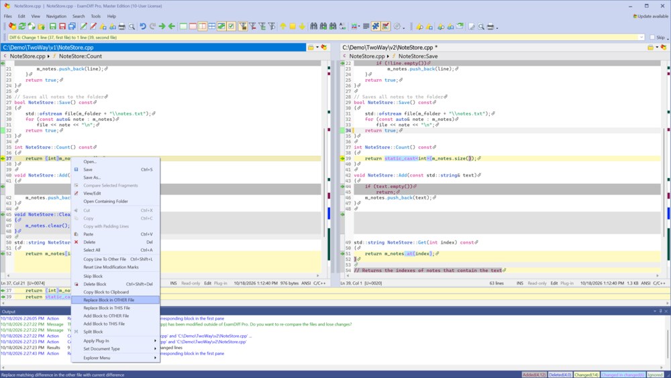Click the blue Save both files icon
This screenshot has height=378, width=671.
(x=72, y=27)
